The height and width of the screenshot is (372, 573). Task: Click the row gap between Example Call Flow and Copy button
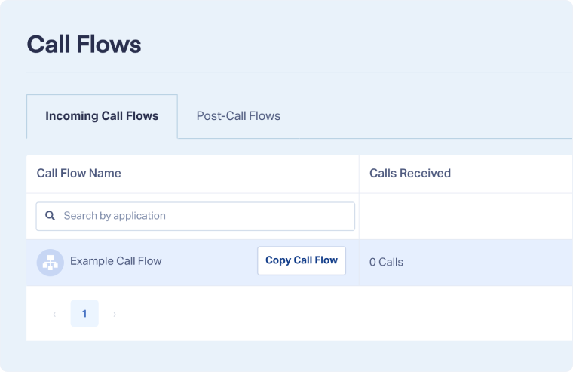(x=210, y=262)
